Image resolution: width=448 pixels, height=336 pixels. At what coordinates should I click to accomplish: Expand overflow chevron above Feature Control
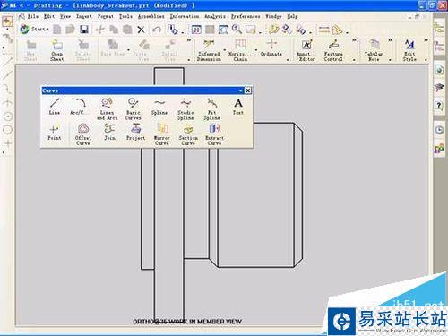click(354, 40)
